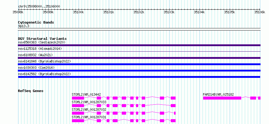Open the 9p13.3 band label
269x124 pixels.
pyautogui.click(x=24, y=26)
